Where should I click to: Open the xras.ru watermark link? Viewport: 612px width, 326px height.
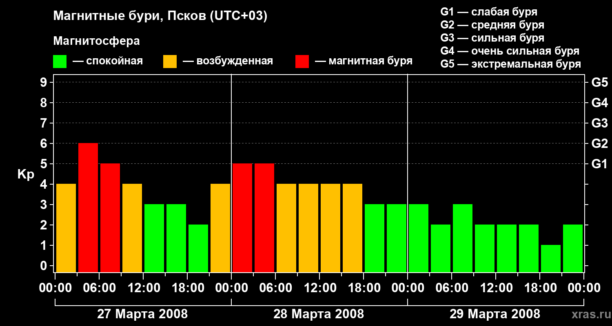(589, 315)
